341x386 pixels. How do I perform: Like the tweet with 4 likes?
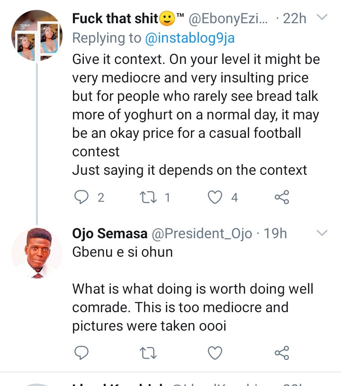(215, 197)
